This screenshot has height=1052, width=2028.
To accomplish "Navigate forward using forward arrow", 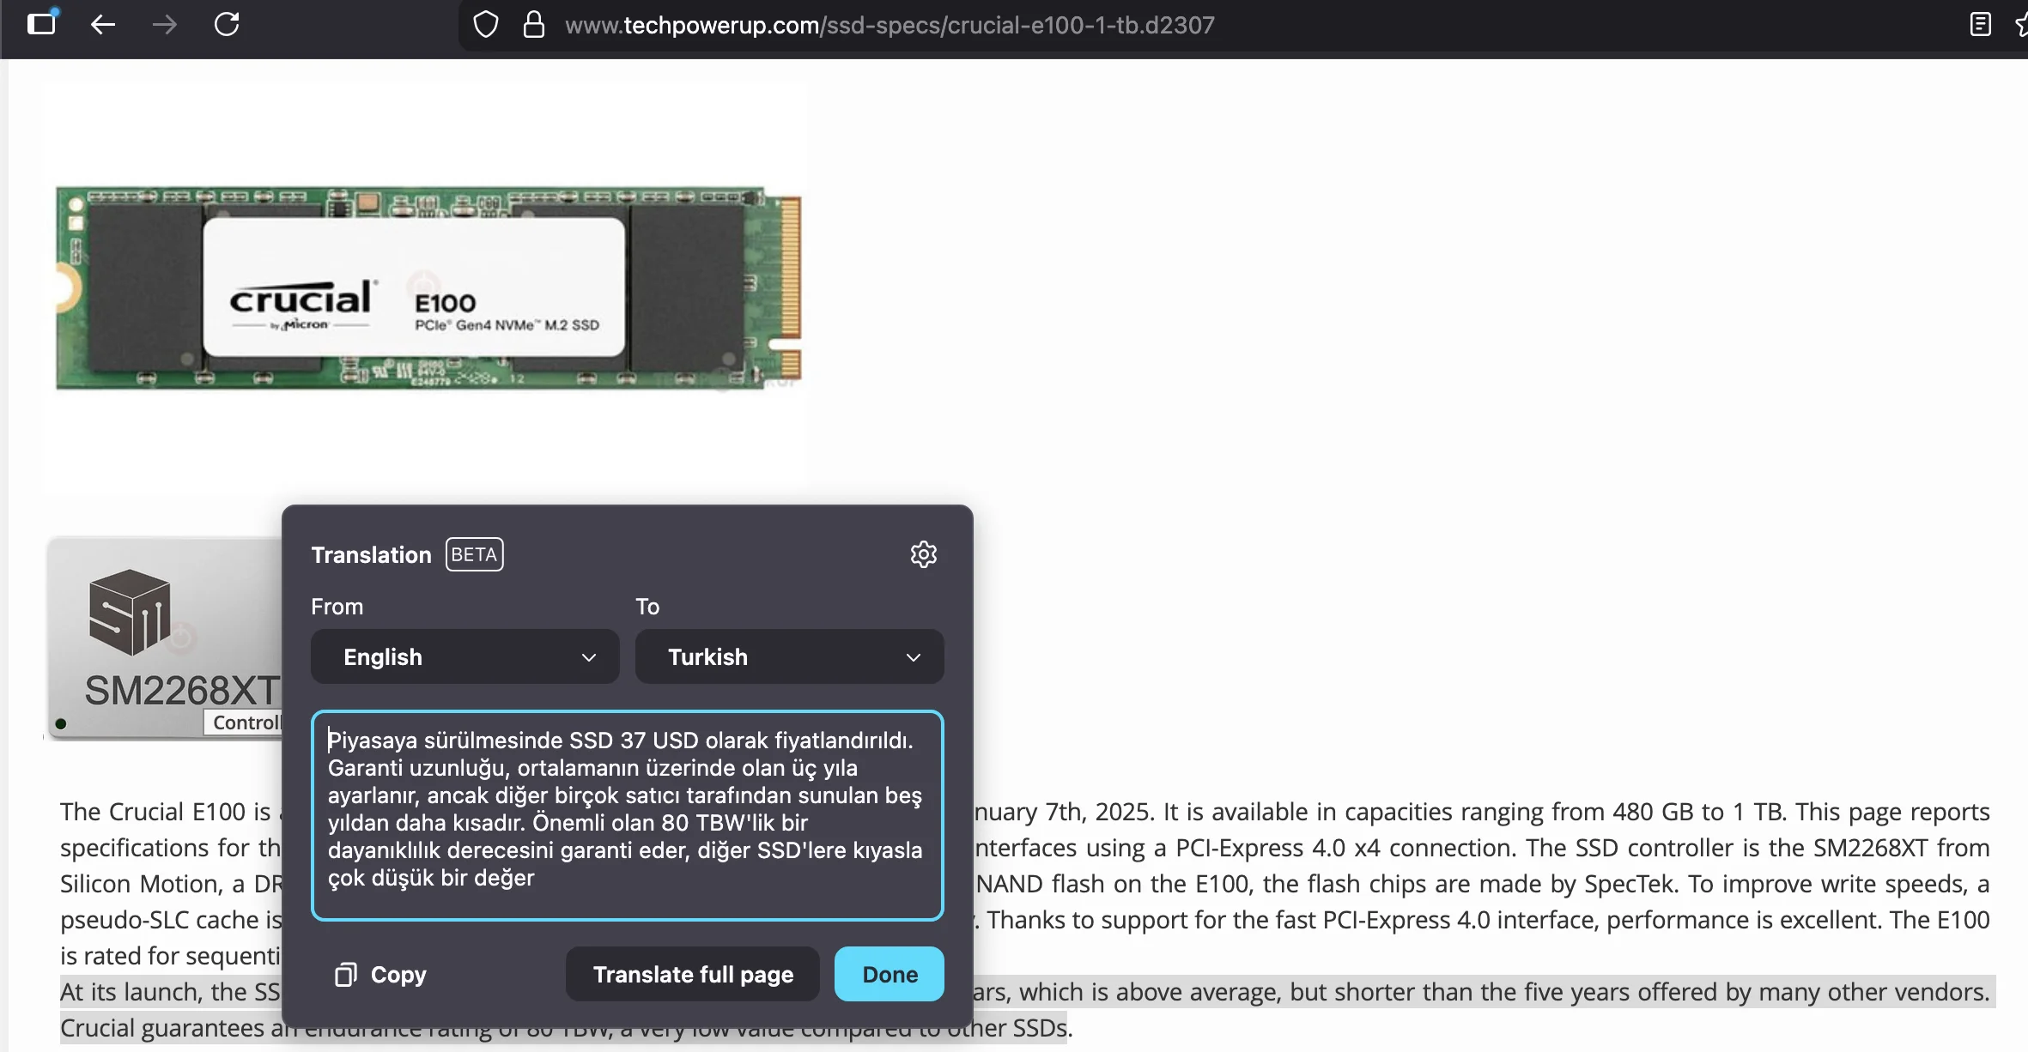I will (164, 24).
